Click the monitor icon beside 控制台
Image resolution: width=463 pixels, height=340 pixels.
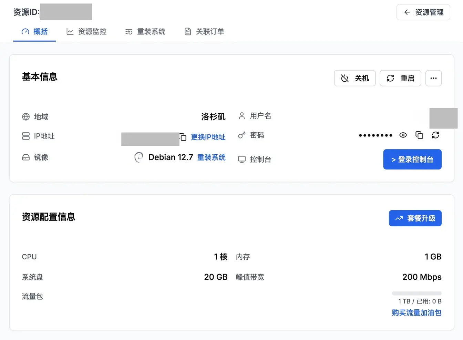pos(242,159)
